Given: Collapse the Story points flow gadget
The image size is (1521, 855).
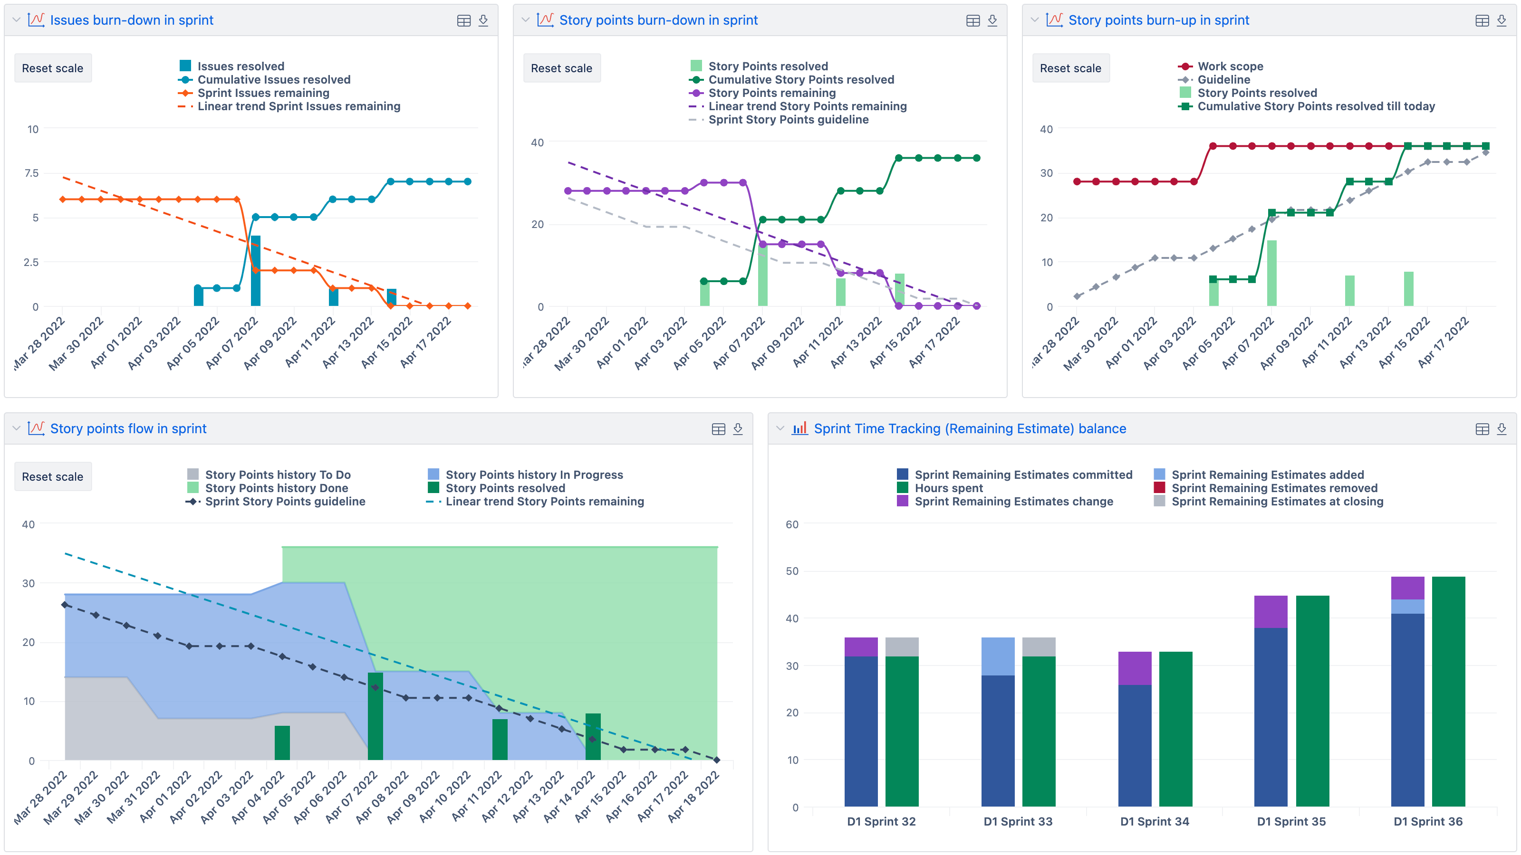Looking at the screenshot, I should coord(16,429).
